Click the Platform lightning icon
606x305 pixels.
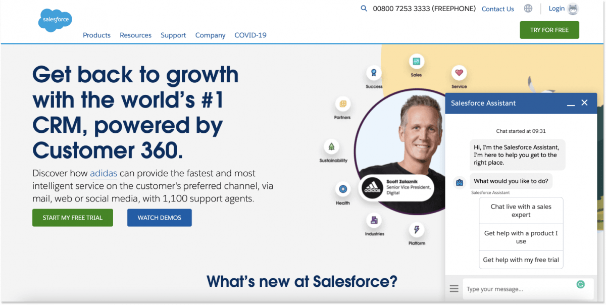click(416, 230)
